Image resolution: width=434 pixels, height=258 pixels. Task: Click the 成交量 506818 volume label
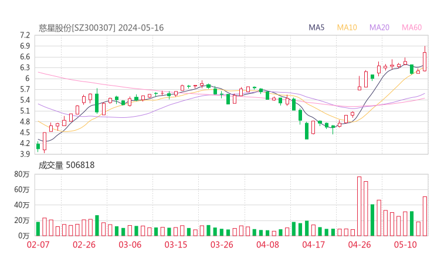coord(66,165)
